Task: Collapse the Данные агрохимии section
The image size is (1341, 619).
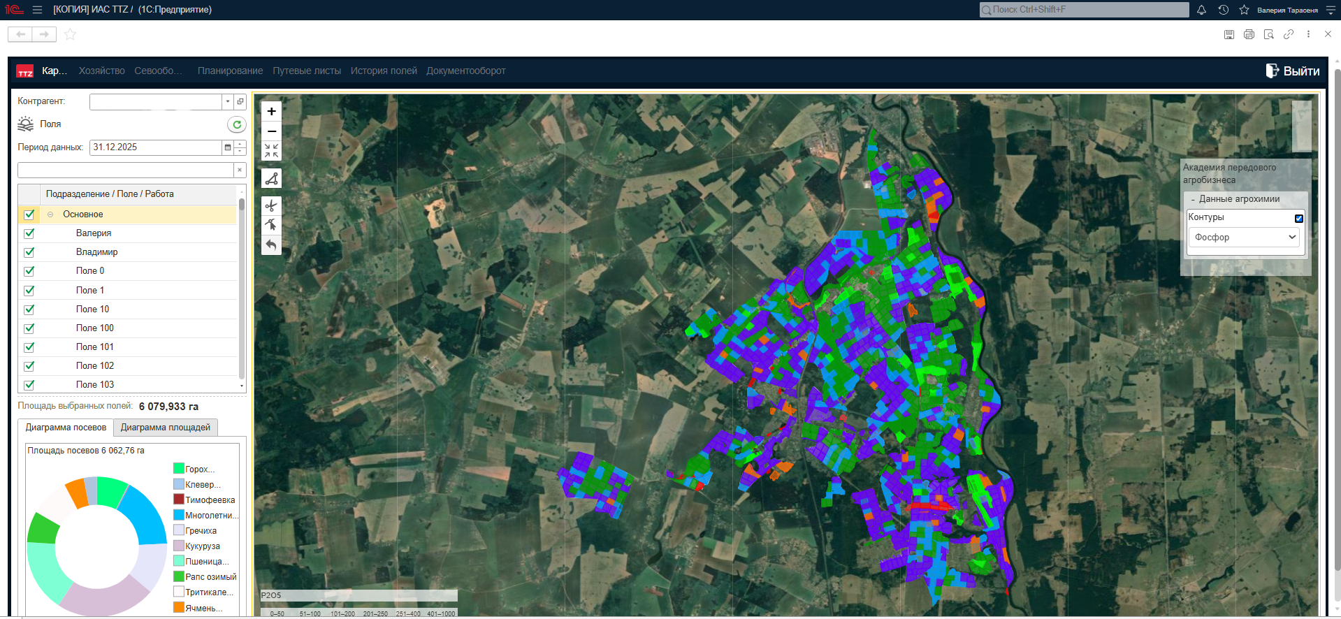Action: [x=1193, y=199]
